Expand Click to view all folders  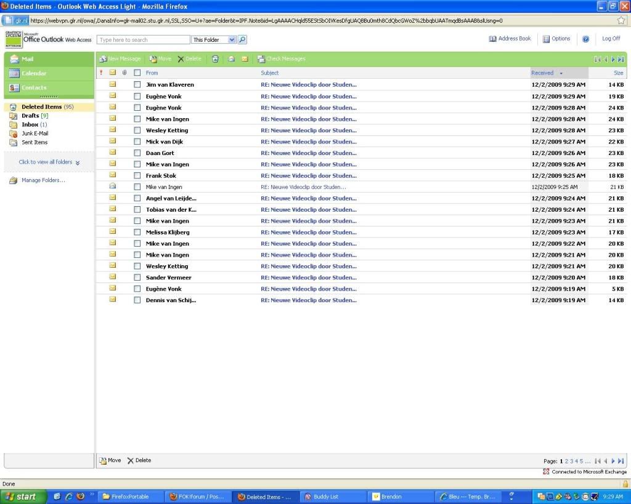pos(49,162)
